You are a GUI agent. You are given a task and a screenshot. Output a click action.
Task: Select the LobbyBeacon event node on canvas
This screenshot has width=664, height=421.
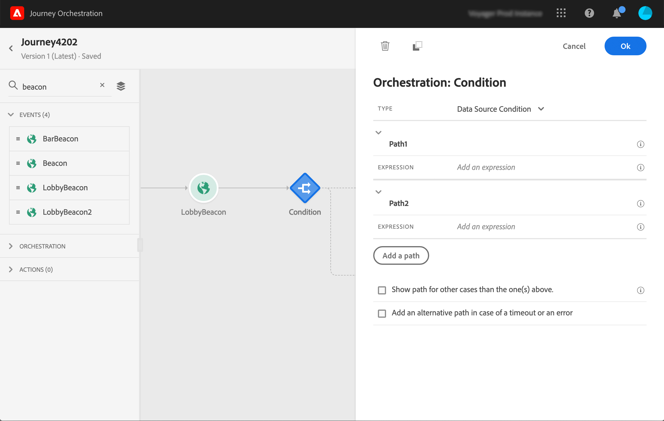pos(203,188)
